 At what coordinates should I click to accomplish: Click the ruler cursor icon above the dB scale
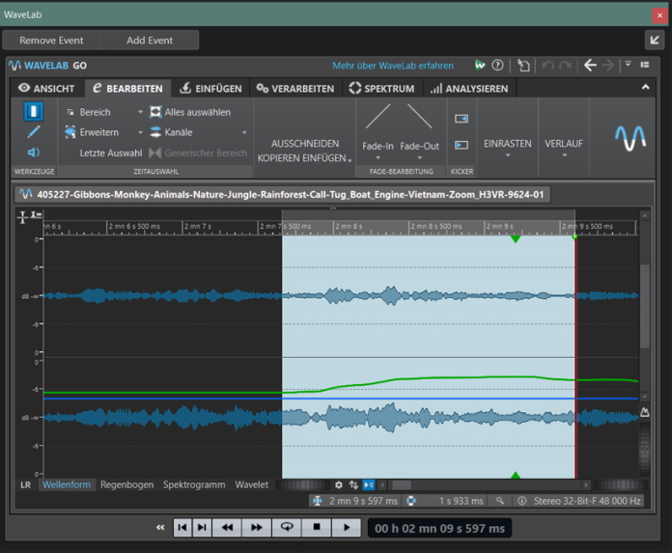pos(23,217)
